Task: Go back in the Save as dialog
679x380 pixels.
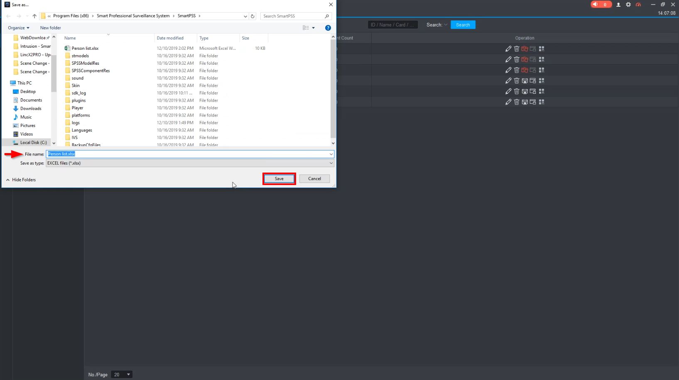Action: tap(8, 16)
